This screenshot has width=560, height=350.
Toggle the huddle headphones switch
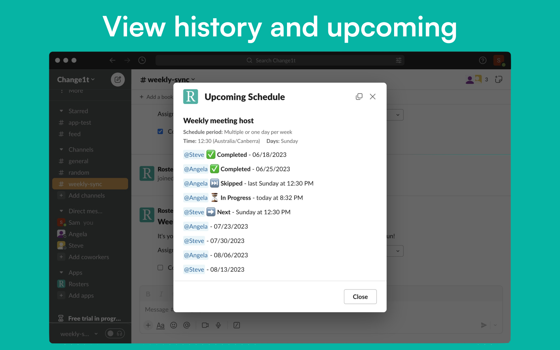click(115, 334)
